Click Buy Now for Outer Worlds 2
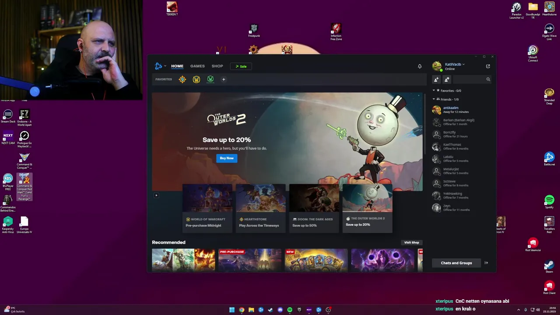The height and width of the screenshot is (315, 560). pyautogui.click(x=227, y=158)
